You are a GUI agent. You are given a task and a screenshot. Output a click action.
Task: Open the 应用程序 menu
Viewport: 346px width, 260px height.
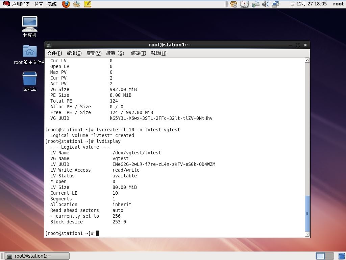coord(21,4)
